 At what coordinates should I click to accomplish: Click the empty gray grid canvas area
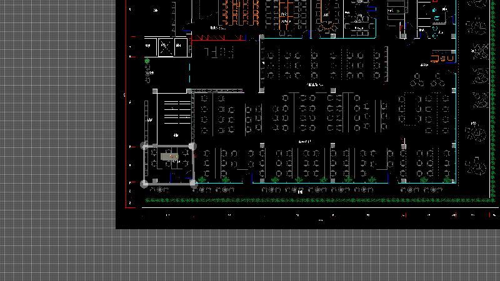tap(56, 125)
